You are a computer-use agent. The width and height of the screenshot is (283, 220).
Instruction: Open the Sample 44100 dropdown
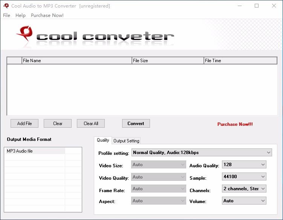[244, 177]
